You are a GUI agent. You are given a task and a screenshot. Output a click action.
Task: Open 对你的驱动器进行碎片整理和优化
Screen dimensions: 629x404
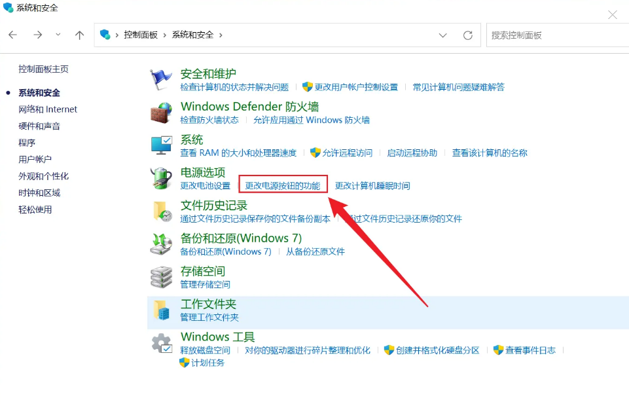click(307, 350)
